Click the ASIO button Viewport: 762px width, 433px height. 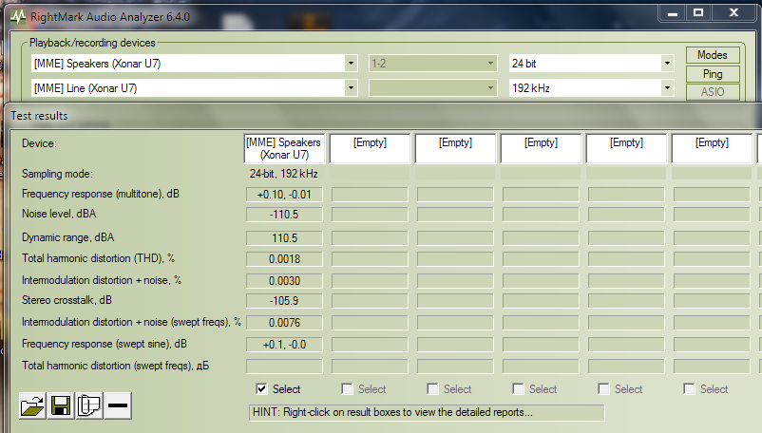(x=713, y=92)
